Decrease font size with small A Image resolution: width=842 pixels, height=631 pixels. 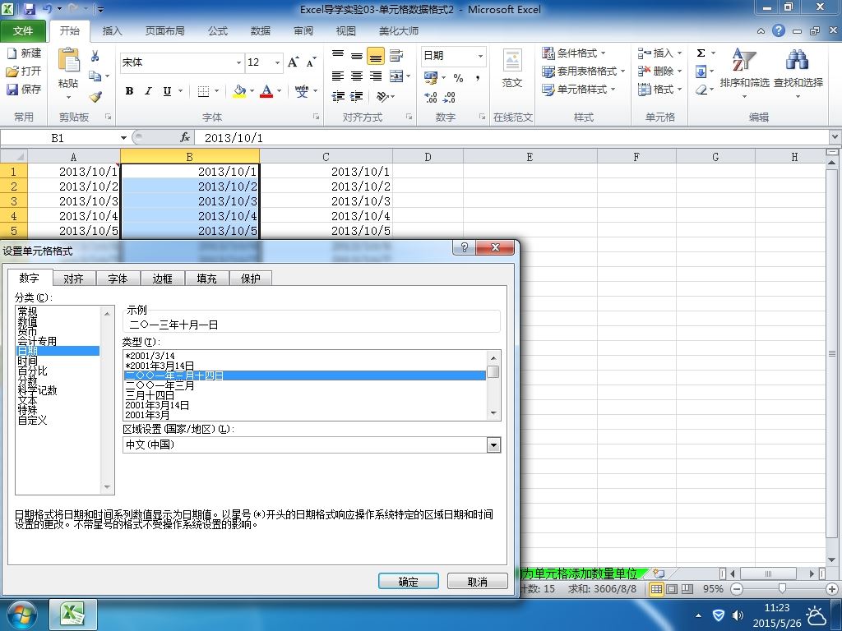click(311, 62)
